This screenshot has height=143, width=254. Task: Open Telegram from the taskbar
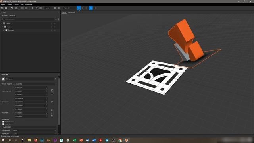107,140
